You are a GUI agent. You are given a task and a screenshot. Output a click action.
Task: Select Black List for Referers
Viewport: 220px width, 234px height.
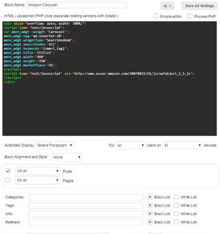[150, 222]
